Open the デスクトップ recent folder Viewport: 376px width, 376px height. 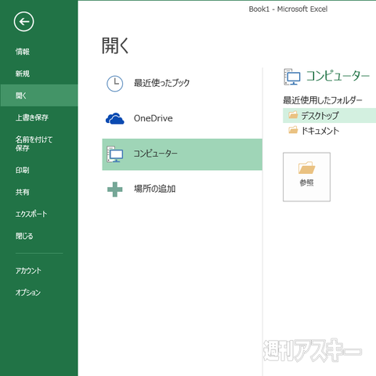coord(329,115)
